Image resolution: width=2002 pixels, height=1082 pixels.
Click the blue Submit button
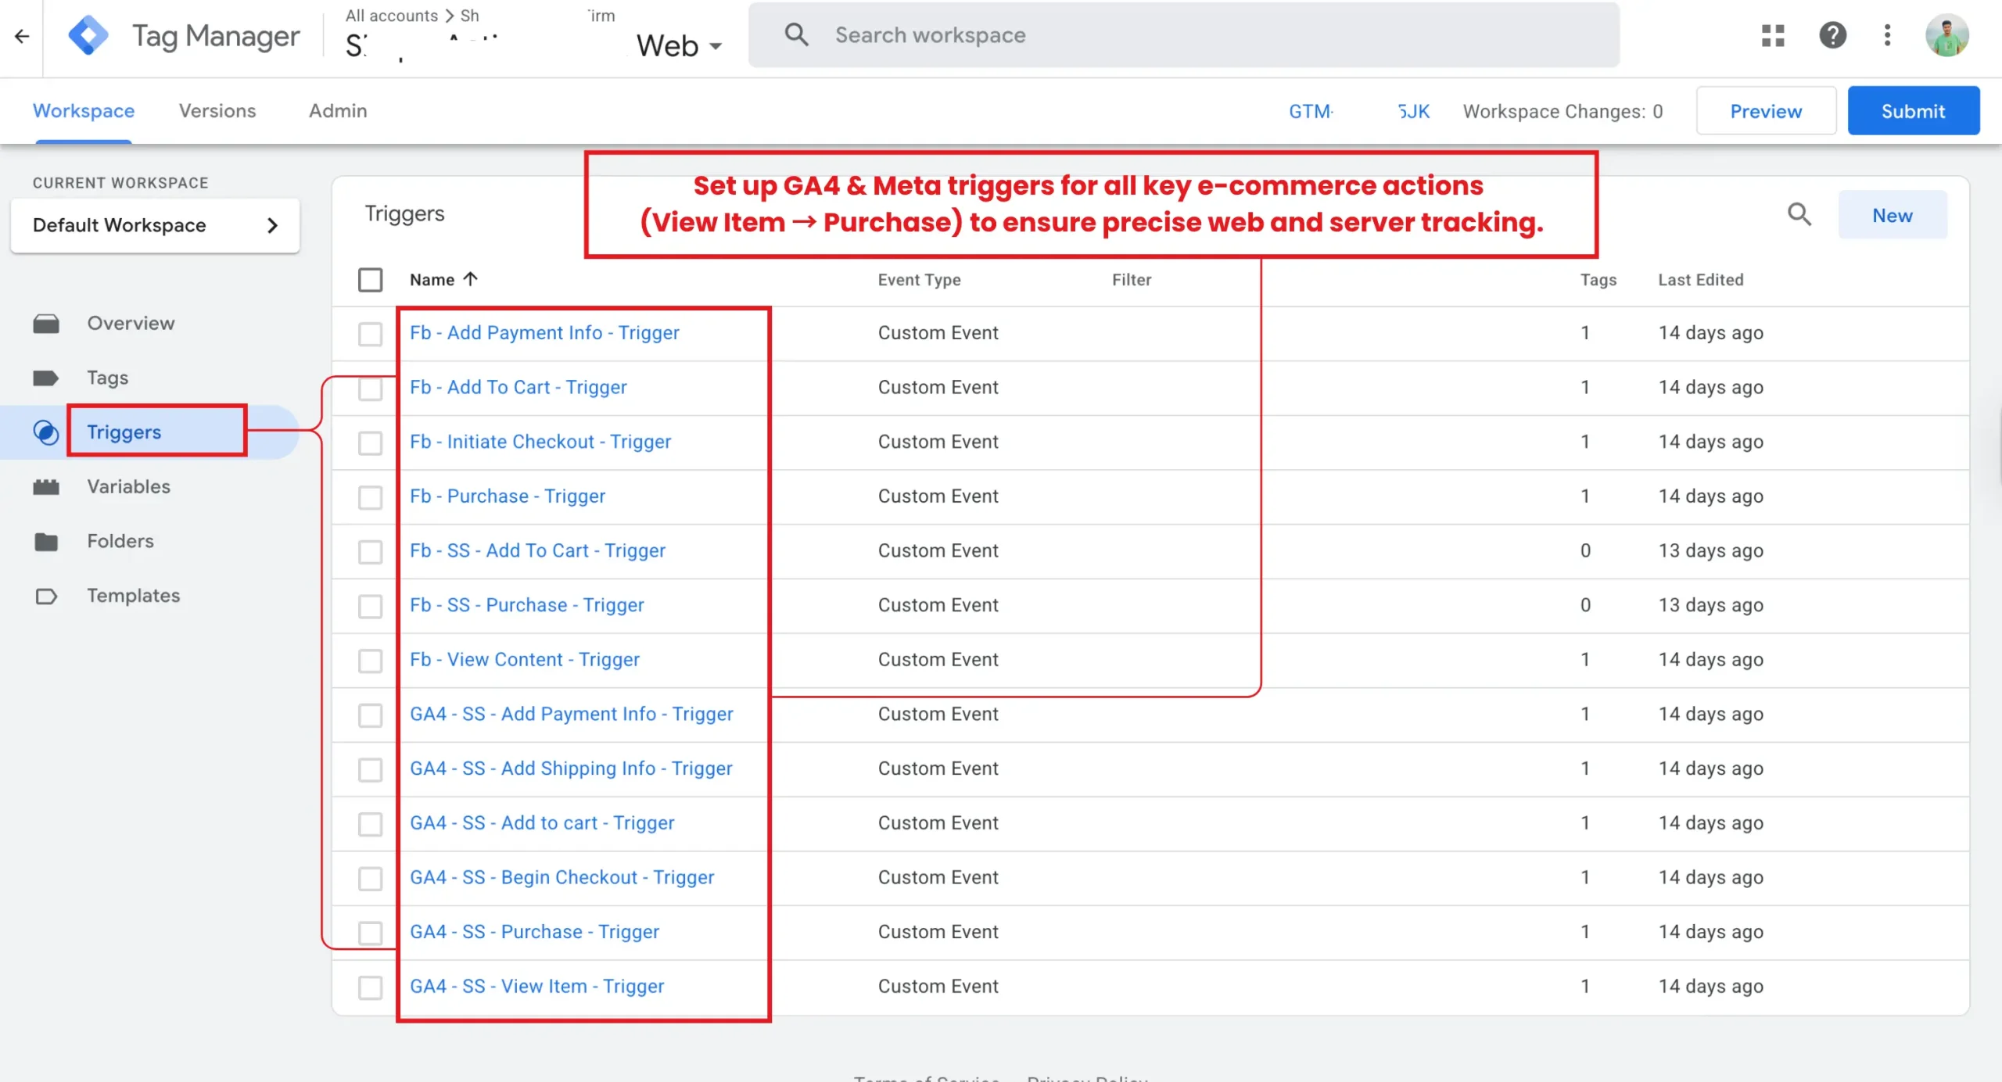point(1912,111)
